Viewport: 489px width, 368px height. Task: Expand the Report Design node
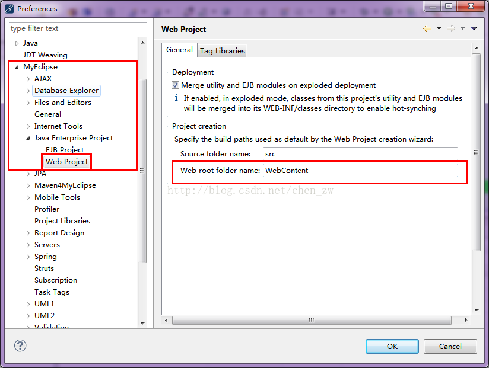28,233
